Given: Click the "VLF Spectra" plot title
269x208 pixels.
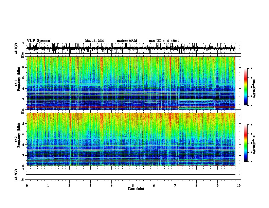Looking at the screenshot, I should point(38,40).
